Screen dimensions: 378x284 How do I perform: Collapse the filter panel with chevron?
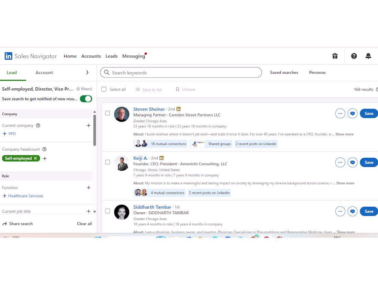(x=87, y=72)
